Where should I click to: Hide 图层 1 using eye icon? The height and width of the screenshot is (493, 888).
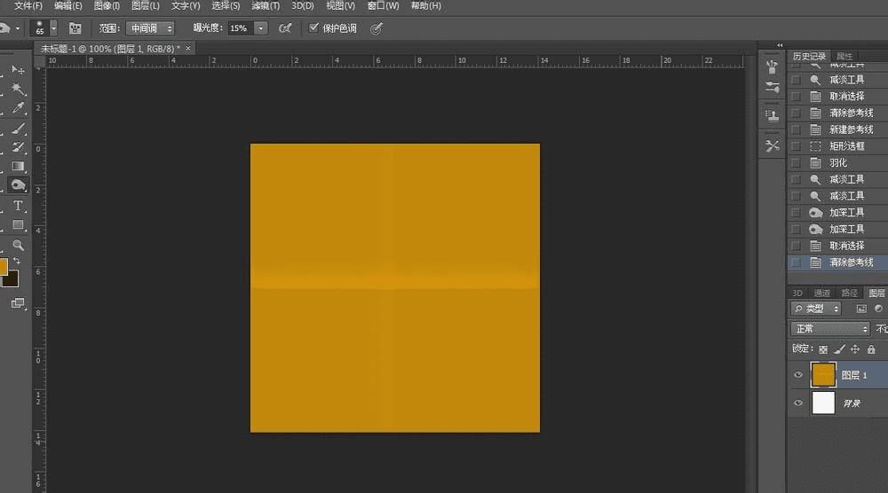click(798, 375)
